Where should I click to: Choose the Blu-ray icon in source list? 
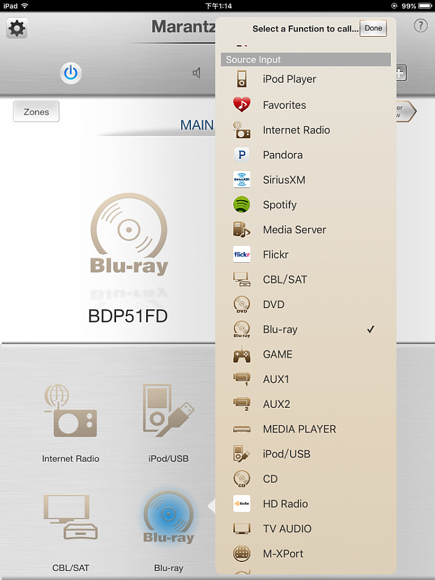242,329
